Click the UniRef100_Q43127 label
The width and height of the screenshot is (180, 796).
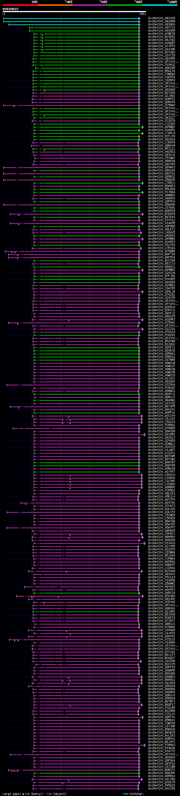tap(161, 117)
